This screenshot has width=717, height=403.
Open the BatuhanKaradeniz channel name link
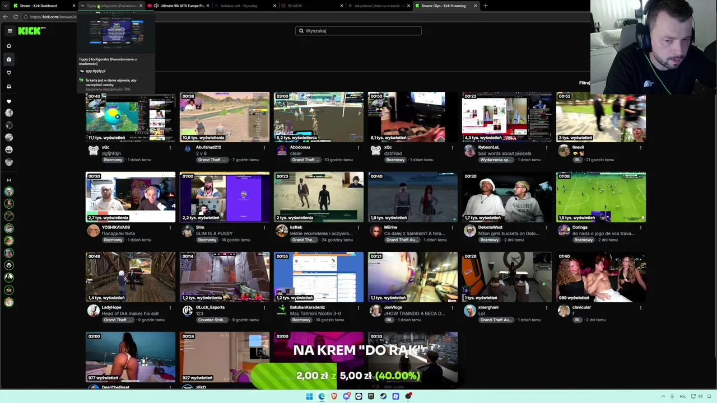click(x=308, y=307)
